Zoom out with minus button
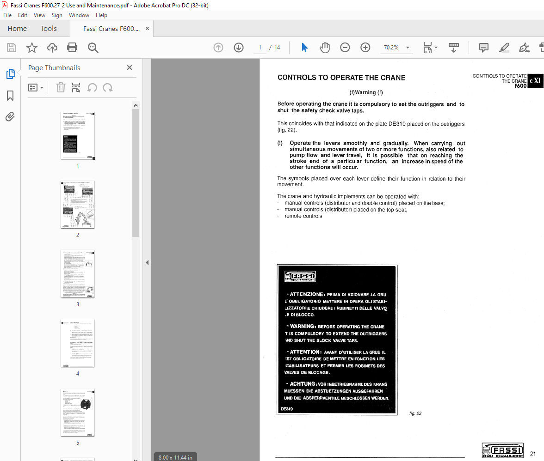 (345, 48)
